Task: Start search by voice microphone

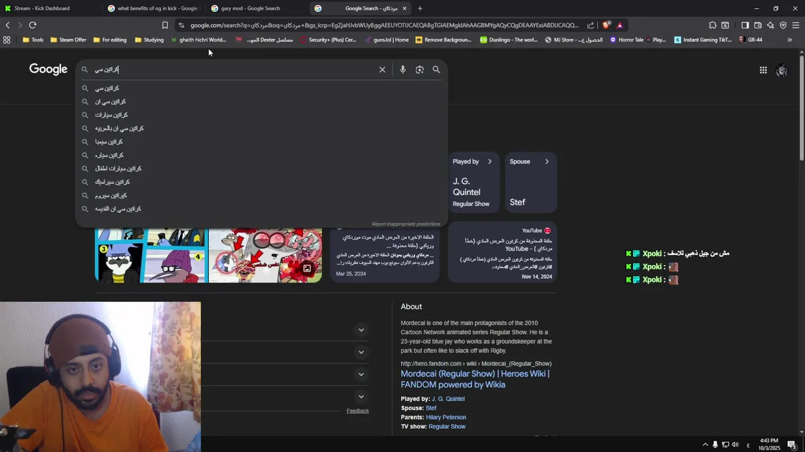Action: pyautogui.click(x=402, y=70)
